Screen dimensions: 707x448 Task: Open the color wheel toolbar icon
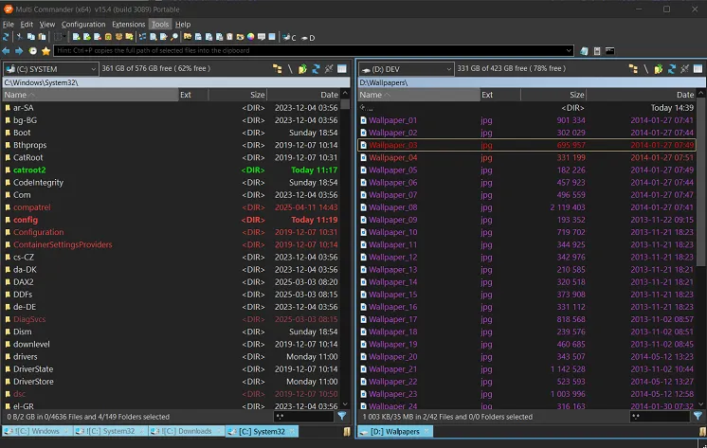251,37
